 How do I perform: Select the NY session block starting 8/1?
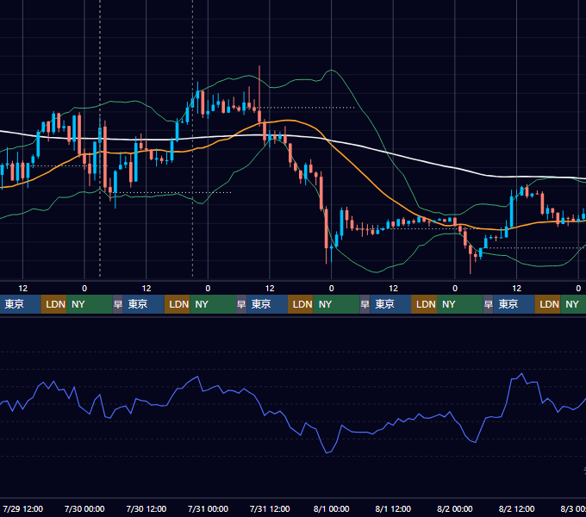460,304
